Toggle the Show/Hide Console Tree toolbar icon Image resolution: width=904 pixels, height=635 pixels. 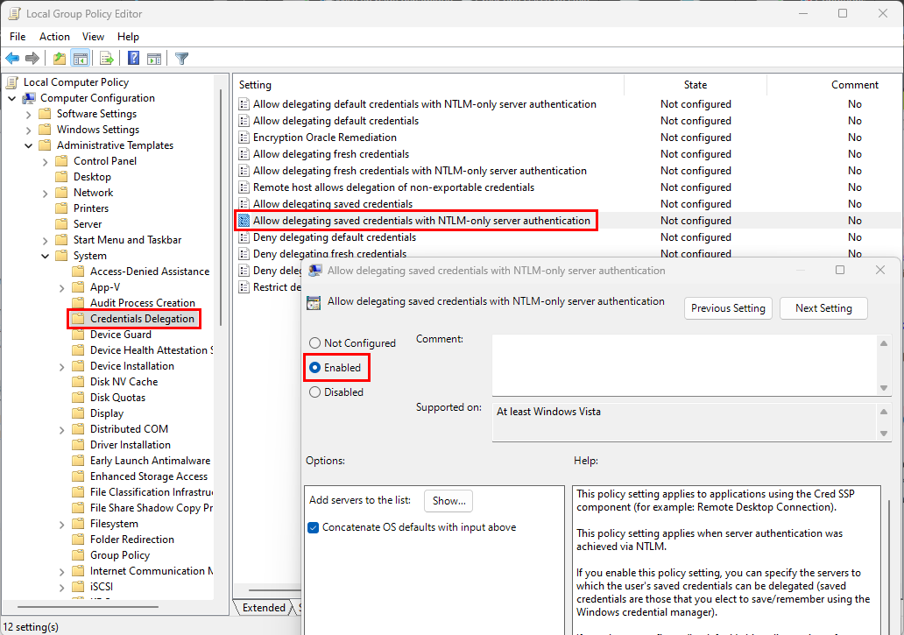[80, 58]
